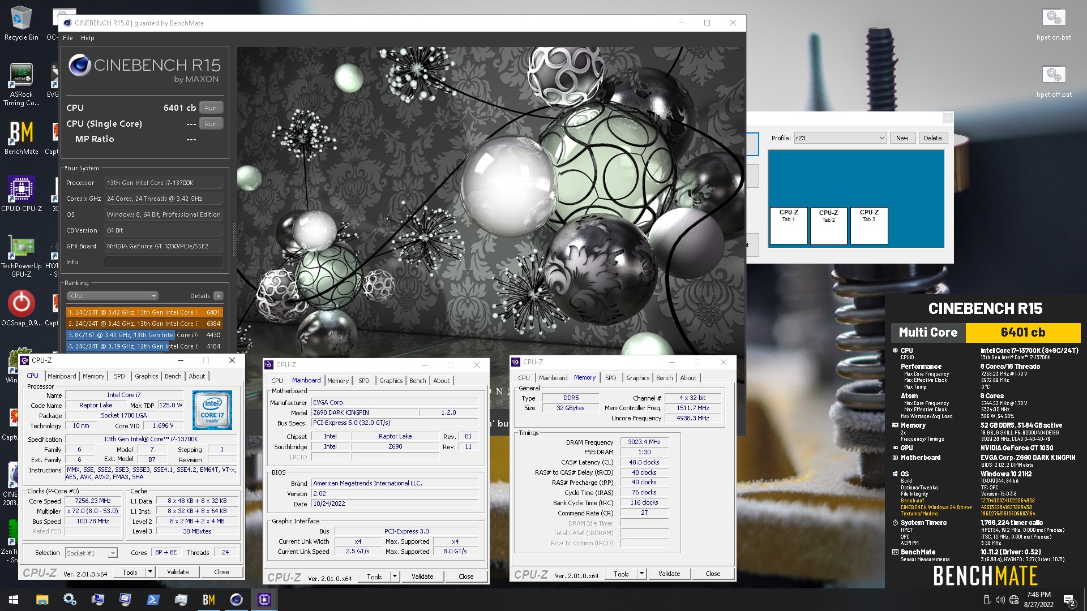The width and height of the screenshot is (1087, 611).
Task: Open the notification center icon
Action: [1069, 600]
